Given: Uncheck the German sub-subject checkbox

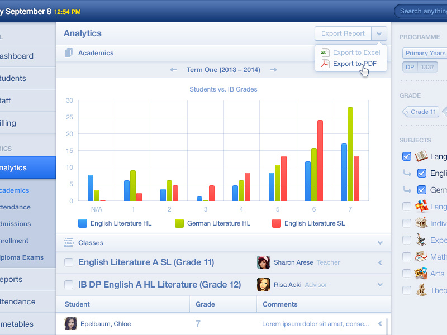Looking at the screenshot, I should pos(422,190).
